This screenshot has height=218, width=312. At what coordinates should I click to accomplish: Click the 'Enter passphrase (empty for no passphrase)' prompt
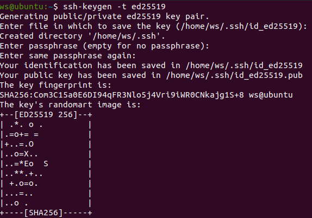[104, 46]
